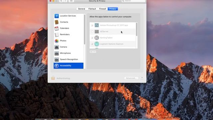Select the Microphone label
Screen dimensions: 213x120
point(65,53)
